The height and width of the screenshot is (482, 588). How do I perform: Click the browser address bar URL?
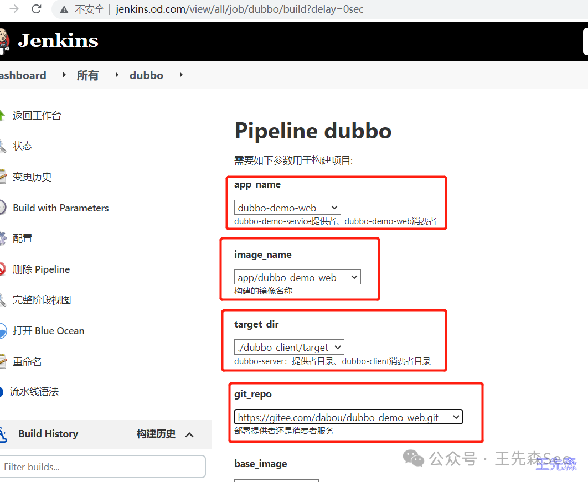coord(240,9)
